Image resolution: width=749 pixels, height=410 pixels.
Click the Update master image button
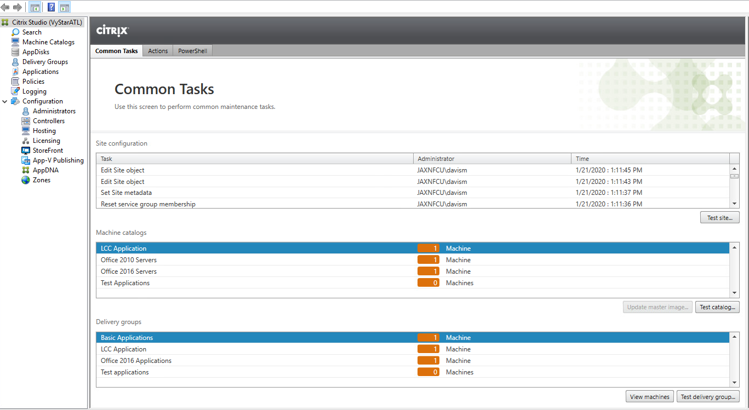[x=657, y=307]
